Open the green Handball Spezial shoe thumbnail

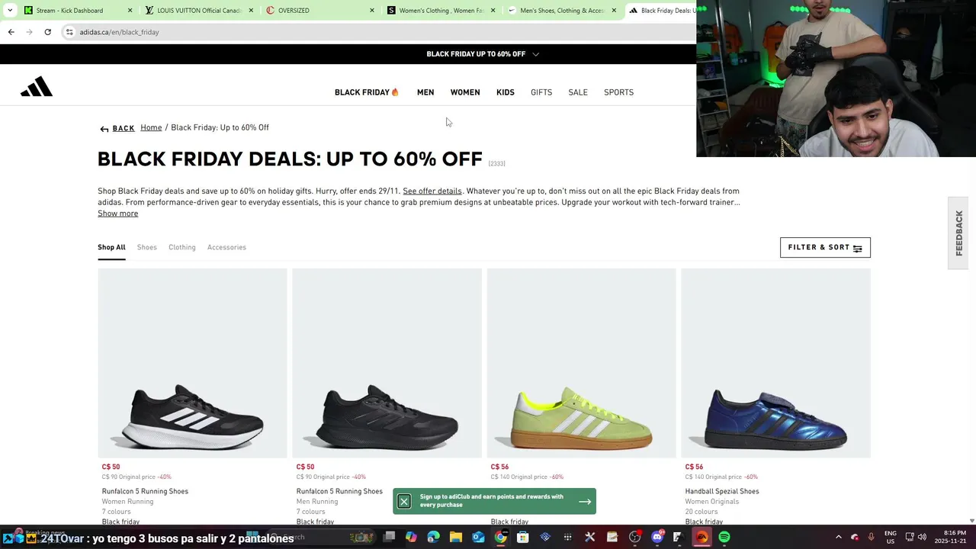pyautogui.click(x=581, y=364)
